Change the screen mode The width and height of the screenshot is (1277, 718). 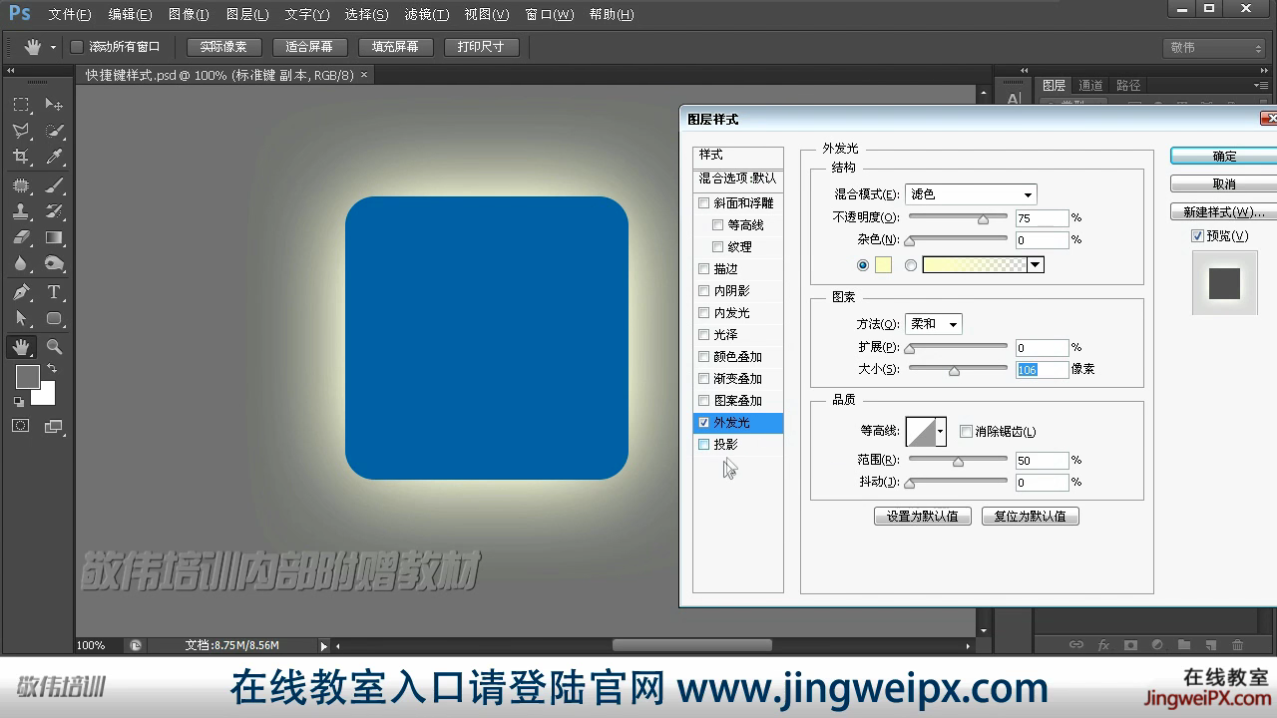(x=54, y=426)
